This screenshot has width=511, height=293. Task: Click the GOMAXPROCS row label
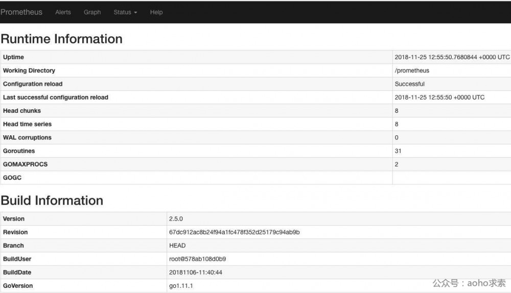click(25, 164)
